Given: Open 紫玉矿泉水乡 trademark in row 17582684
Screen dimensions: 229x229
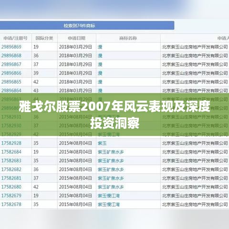Looking at the screenshot, I should pyautogui.click(x=111, y=152).
